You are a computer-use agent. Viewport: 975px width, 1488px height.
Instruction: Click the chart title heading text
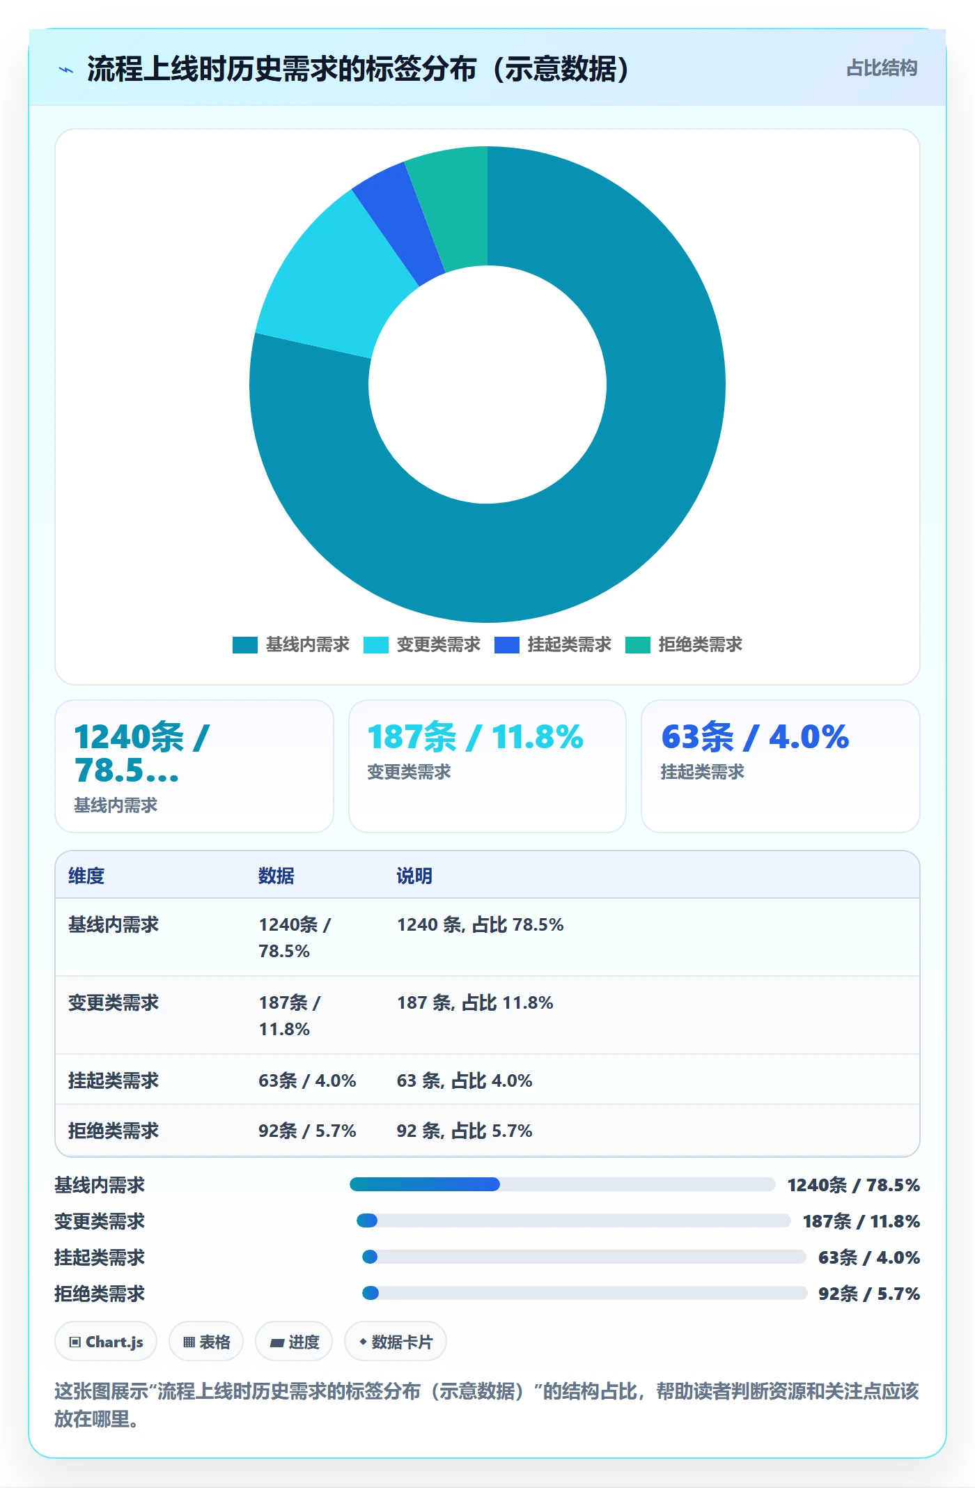359,69
